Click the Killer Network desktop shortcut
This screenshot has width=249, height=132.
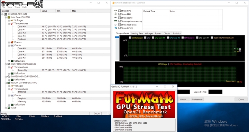click(x=19, y=118)
